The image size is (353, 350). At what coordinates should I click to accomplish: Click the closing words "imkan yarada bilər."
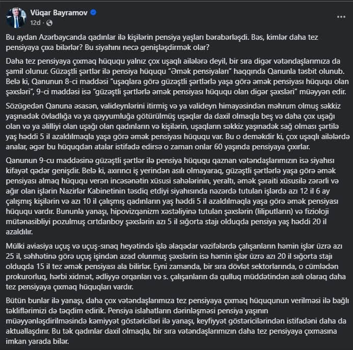pos(37,341)
